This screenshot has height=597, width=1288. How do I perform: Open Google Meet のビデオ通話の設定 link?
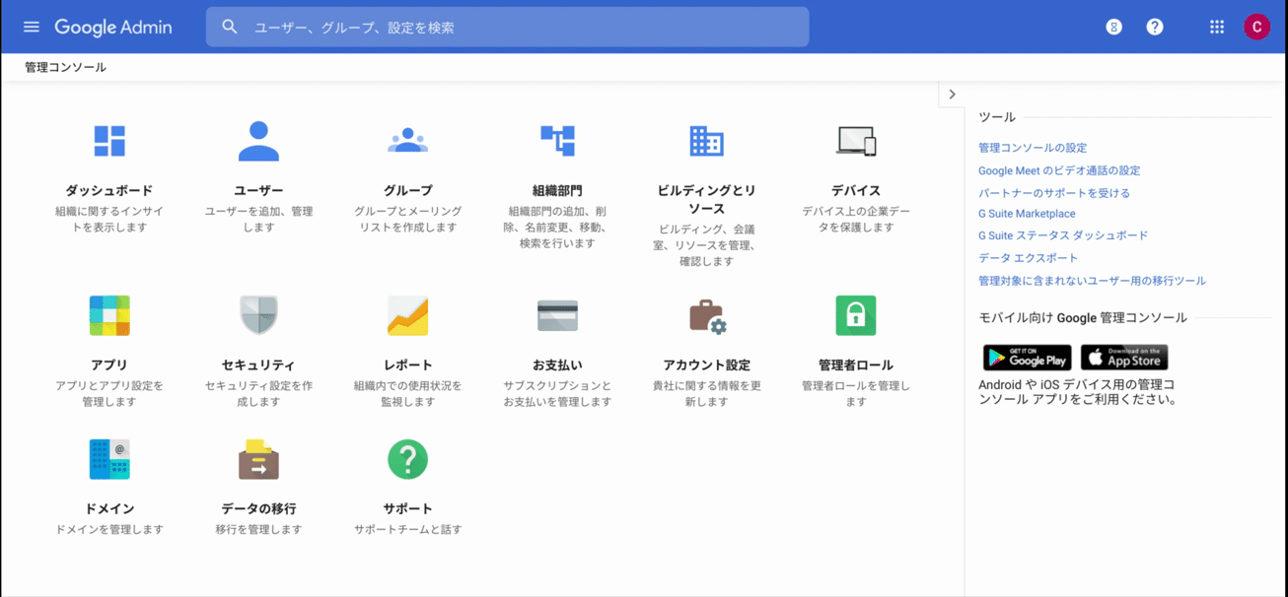[1059, 170]
